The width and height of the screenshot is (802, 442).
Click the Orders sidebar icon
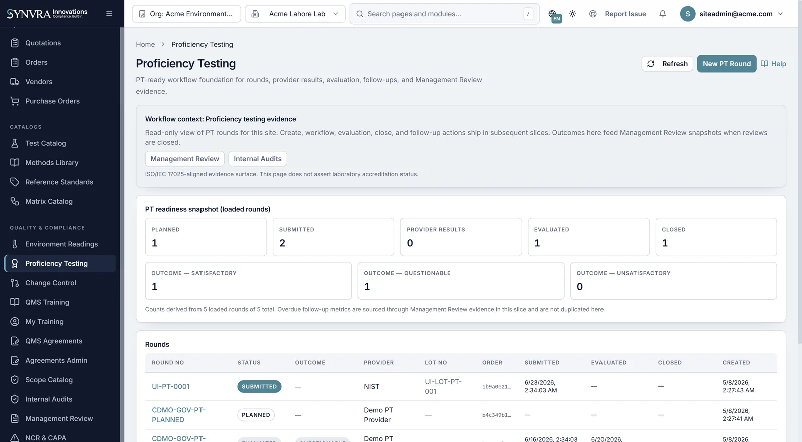(x=15, y=62)
